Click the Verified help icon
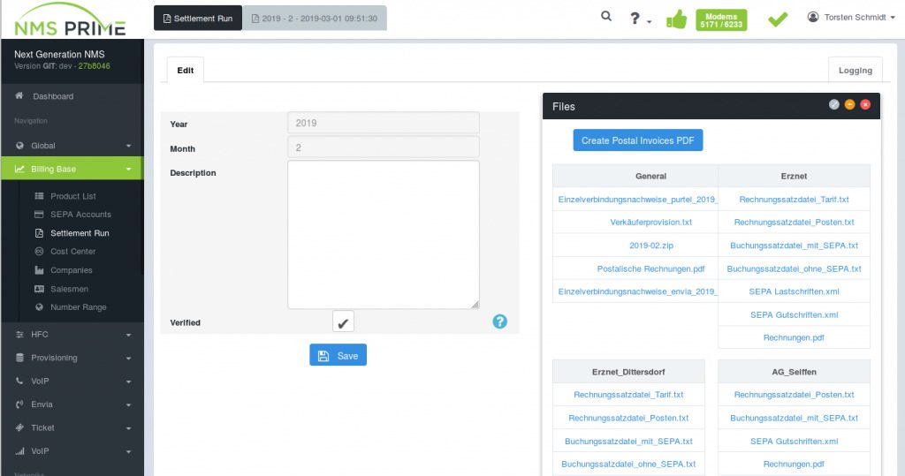The image size is (905, 476). click(x=500, y=322)
